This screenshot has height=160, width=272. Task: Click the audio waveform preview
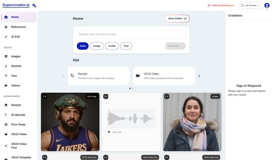pyautogui.click(x=131, y=118)
